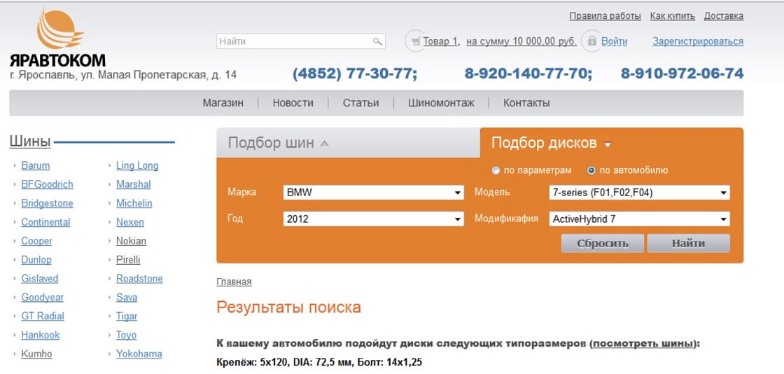The width and height of the screenshot is (784, 374).
Task: Click the 'Результаты поиска' heading
Action: [288, 307]
